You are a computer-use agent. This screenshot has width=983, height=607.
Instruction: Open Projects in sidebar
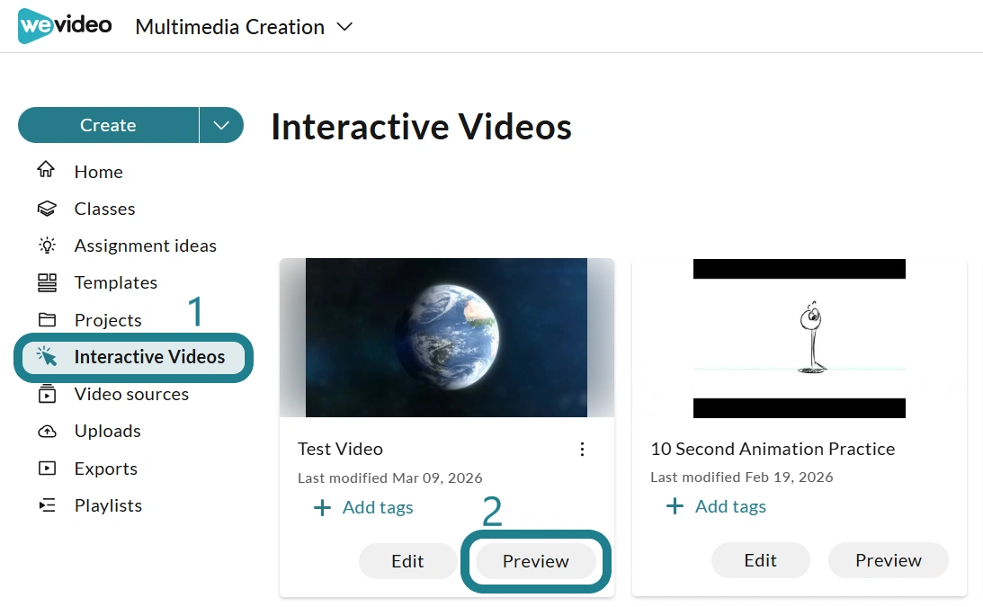(x=108, y=320)
